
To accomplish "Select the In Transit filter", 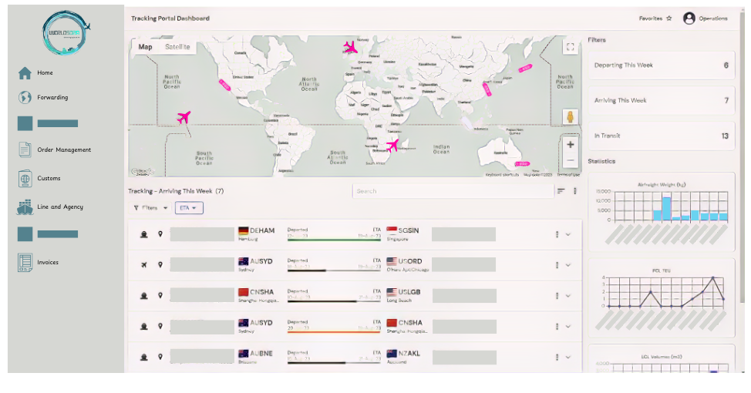I will click(x=661, y=136).
